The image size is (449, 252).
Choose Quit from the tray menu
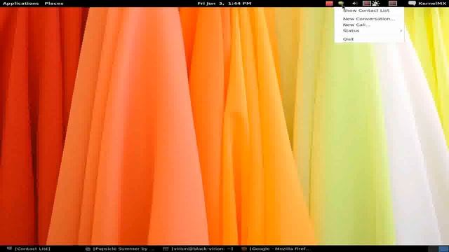[x=369, y=39]
